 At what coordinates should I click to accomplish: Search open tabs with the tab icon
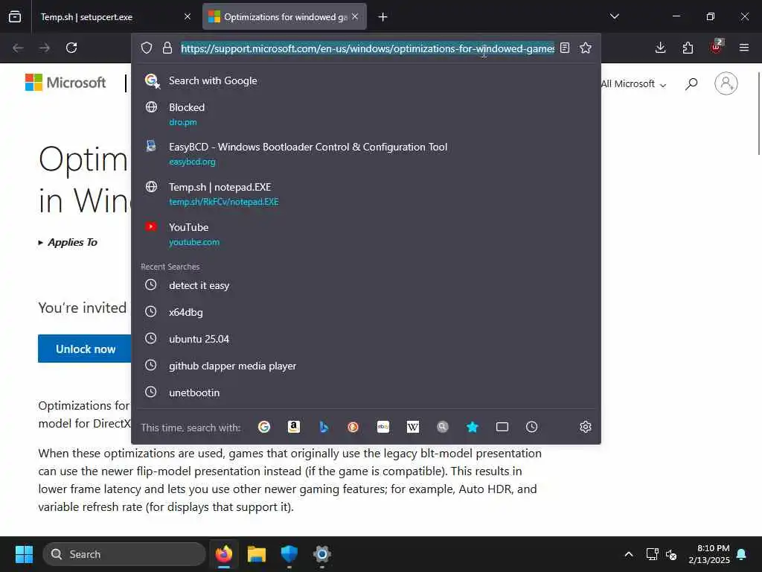pos(502,427)
